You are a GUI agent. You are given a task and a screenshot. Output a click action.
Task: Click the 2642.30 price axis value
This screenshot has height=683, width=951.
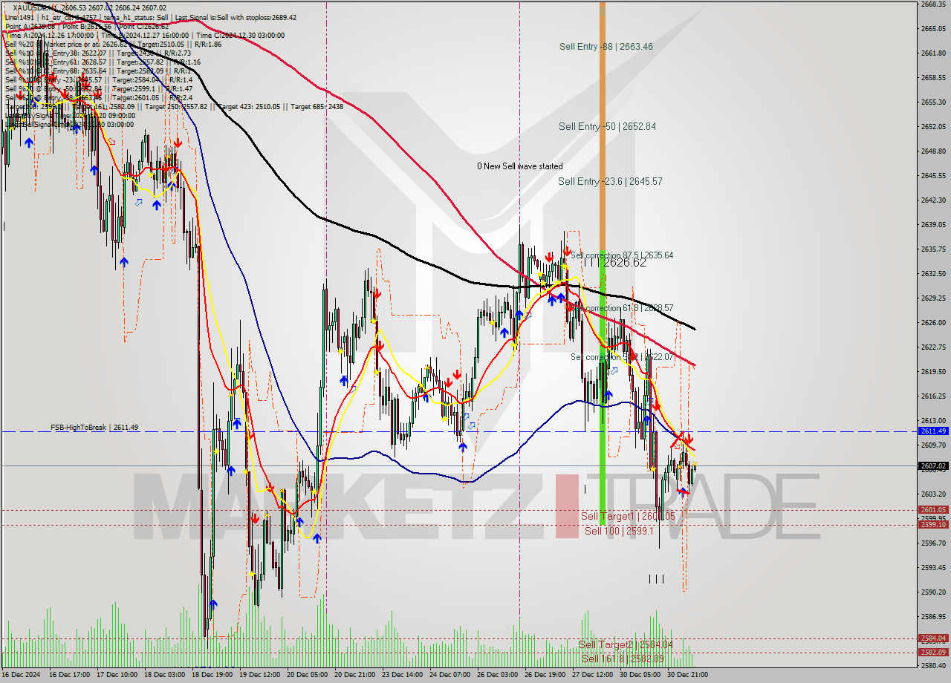click(932, 200)
